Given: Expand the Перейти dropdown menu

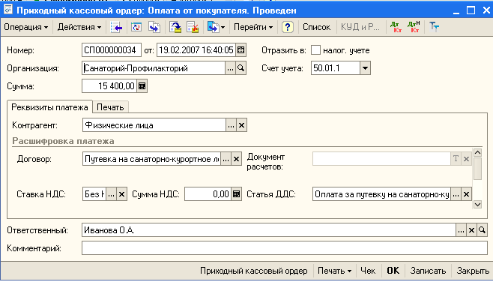Looking at the screenshot, I should tap(254, 27).
